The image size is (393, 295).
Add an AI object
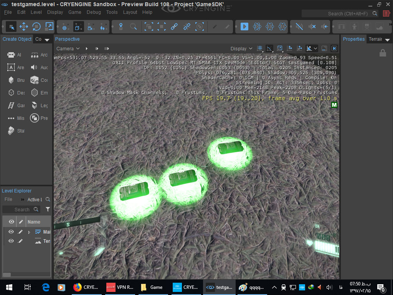pyautogui.click(x=15, y=55)
